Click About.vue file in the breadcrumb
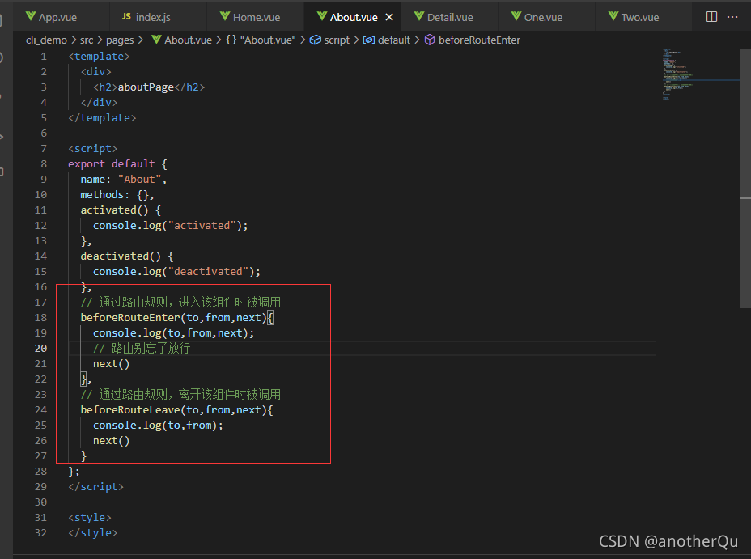This screenshot has height=559, width=751. click(188, 40)
